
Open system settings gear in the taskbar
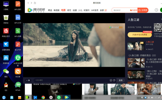click(51, 97)
